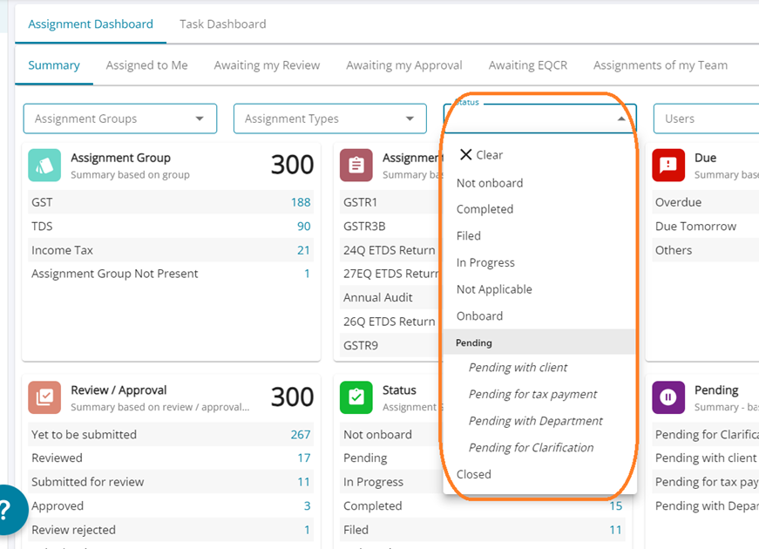Click the Assignment Group card icon
759x549 pixels.
point(44,165)
